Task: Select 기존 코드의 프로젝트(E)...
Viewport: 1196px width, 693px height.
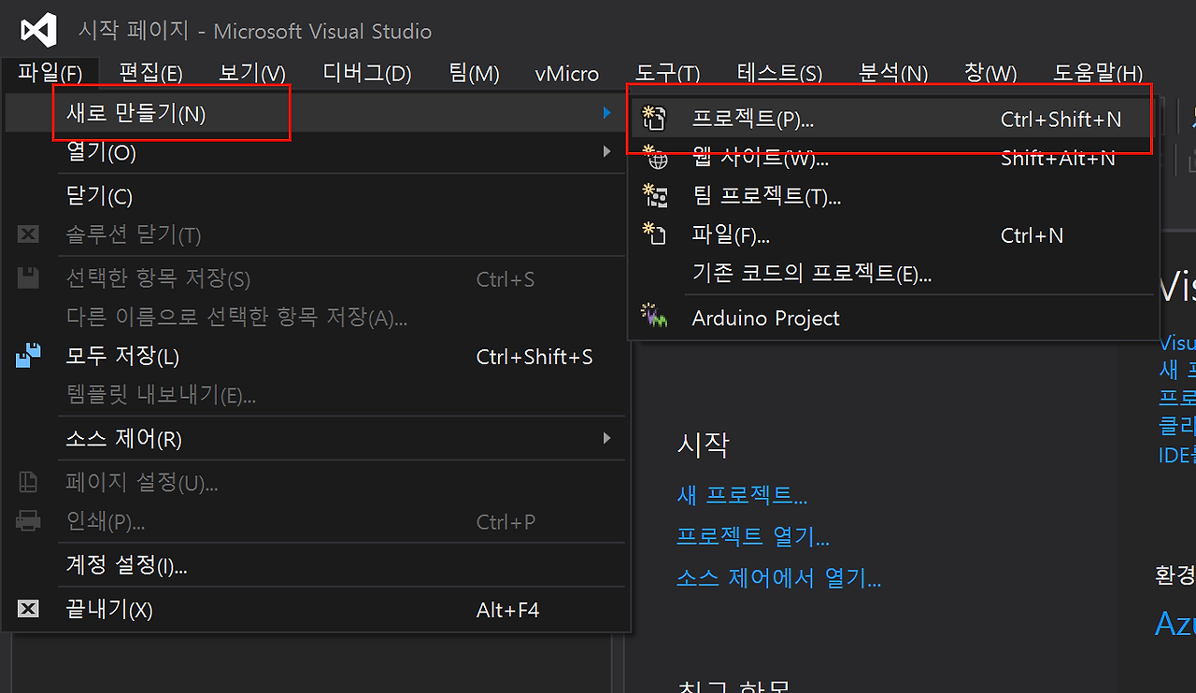Action: coord(894,273)
